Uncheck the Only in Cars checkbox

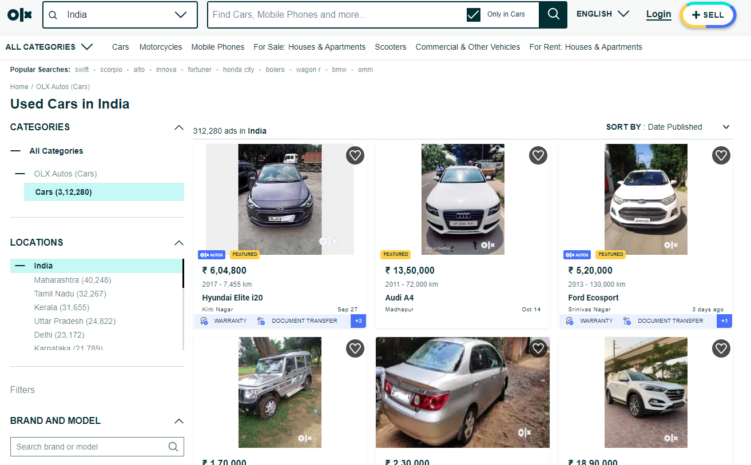(474, 15)
